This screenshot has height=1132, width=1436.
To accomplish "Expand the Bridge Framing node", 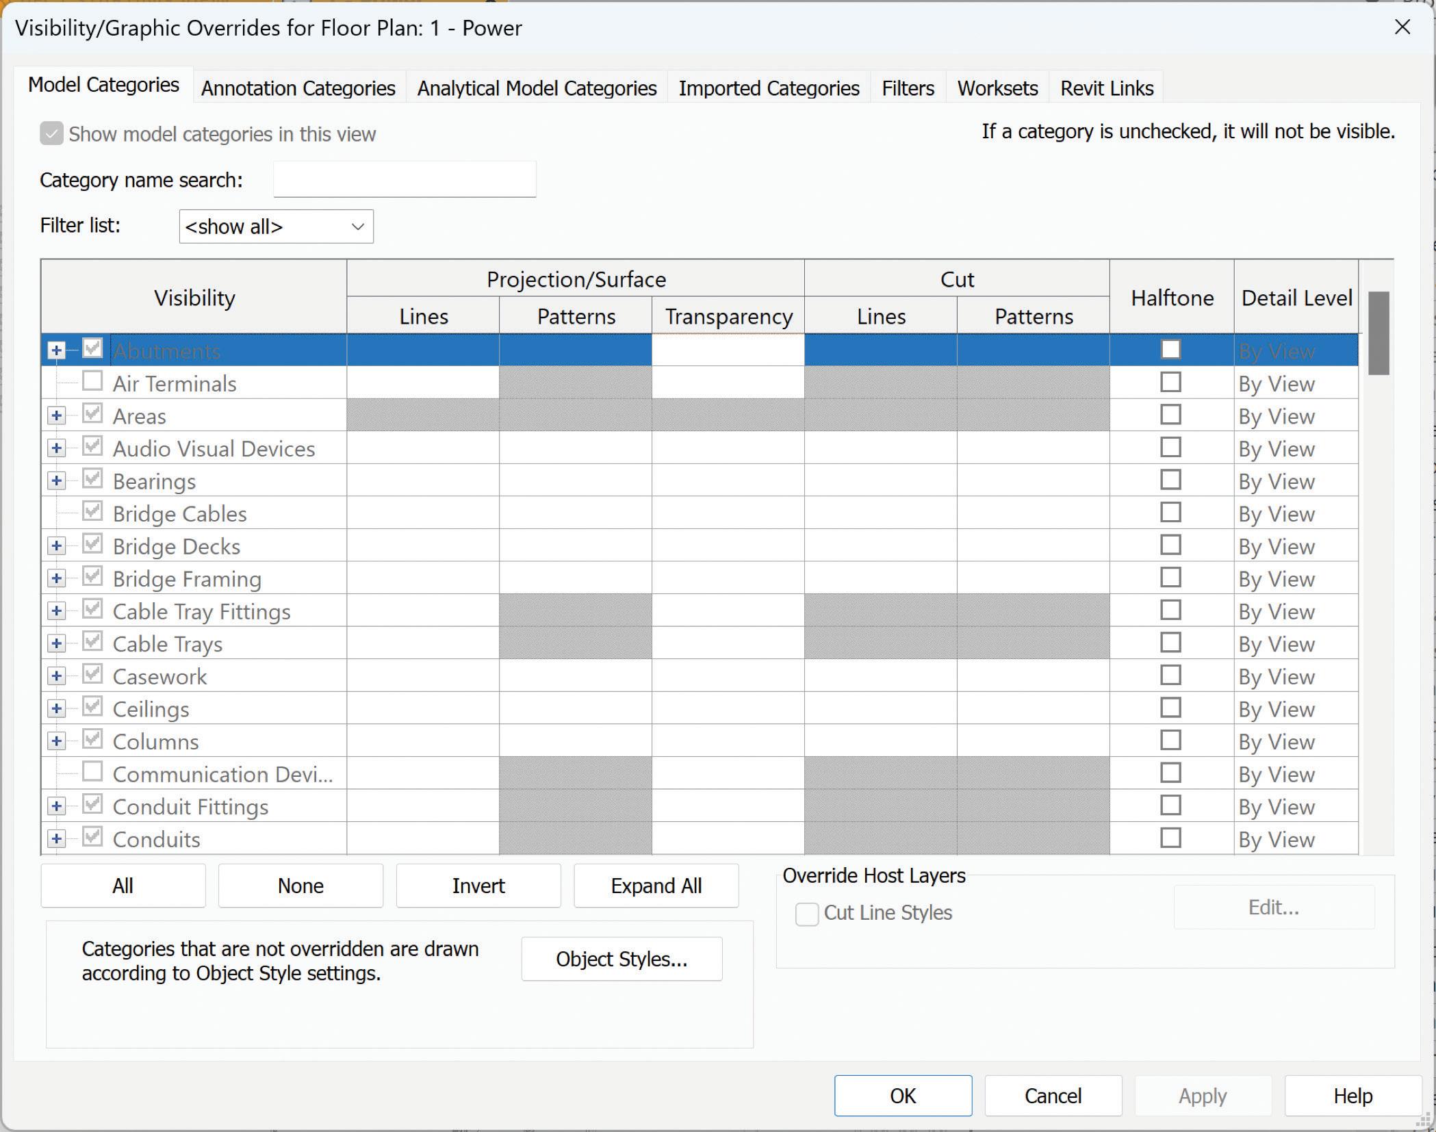I will point(57,579).
